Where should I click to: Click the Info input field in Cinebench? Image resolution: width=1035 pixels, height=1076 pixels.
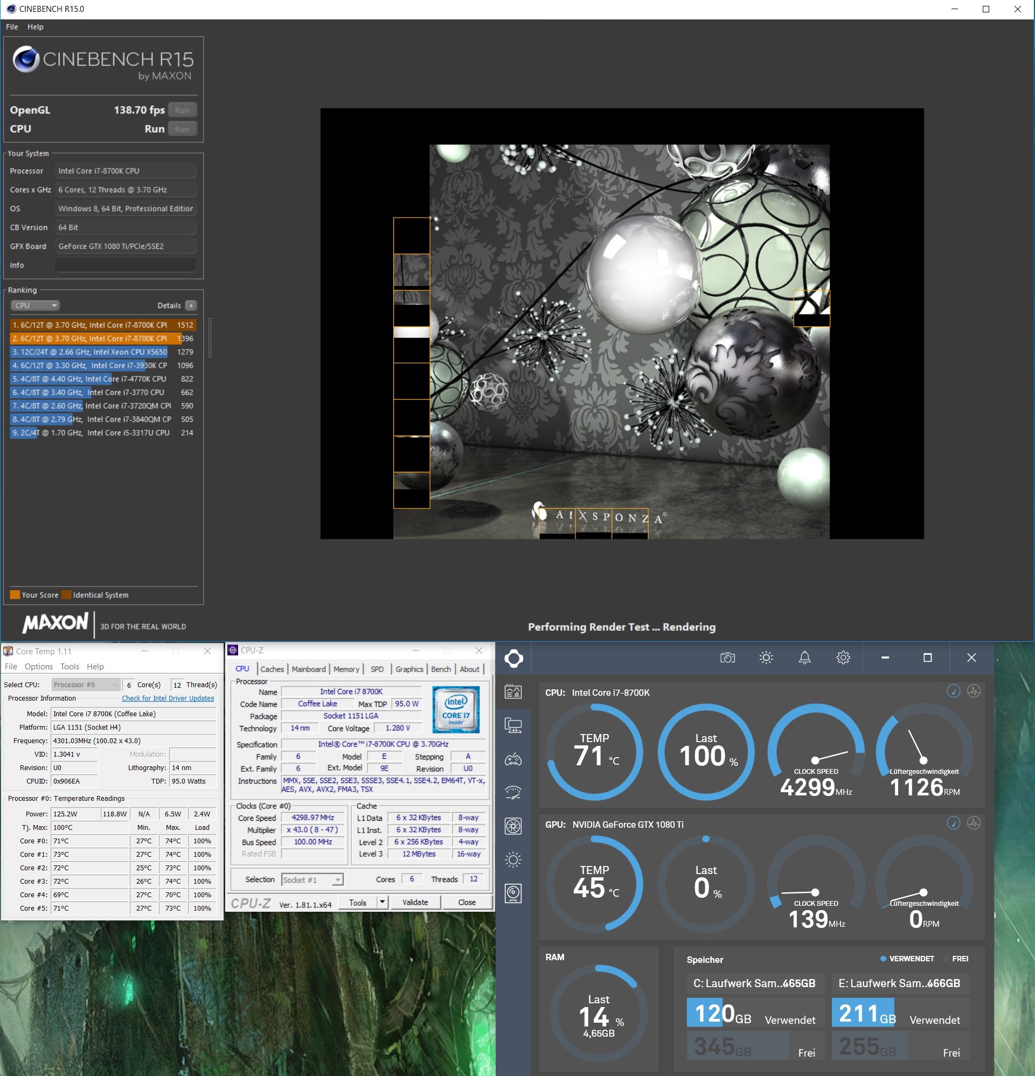pos(125,265)
